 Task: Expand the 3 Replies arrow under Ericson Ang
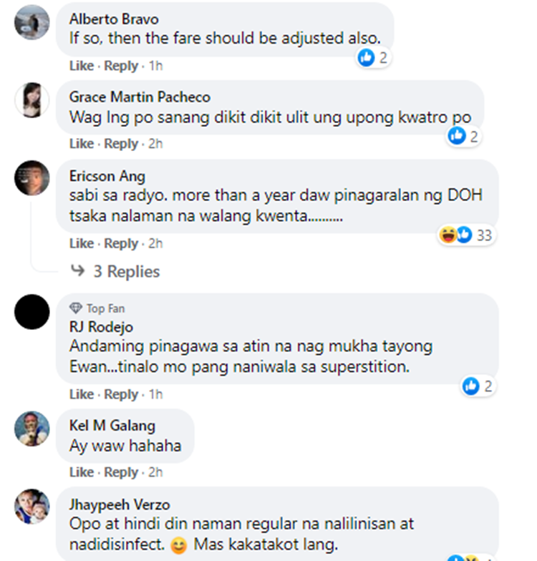(x=77, y=270)
